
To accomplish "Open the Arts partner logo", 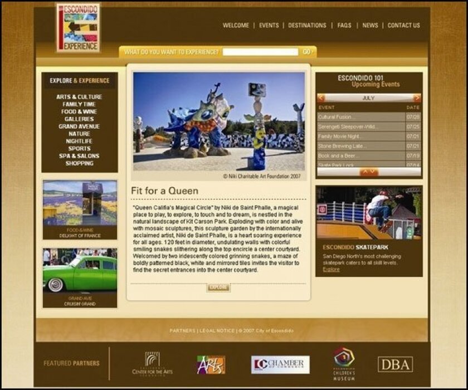I will (211, 364).
